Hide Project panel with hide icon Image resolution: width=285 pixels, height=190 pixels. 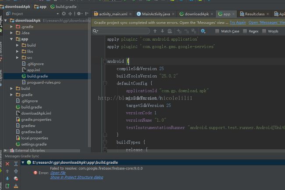click(87, 14)
